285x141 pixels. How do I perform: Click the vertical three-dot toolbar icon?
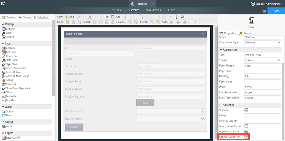[176, 17]
